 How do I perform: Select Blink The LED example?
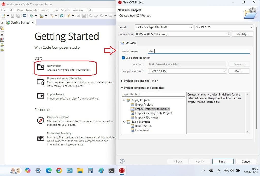tap(143, 126)
